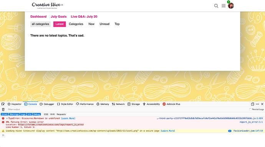This screenshot has height=147, width=265.
Task: Open the Network tab
Action: pos(118,104)
